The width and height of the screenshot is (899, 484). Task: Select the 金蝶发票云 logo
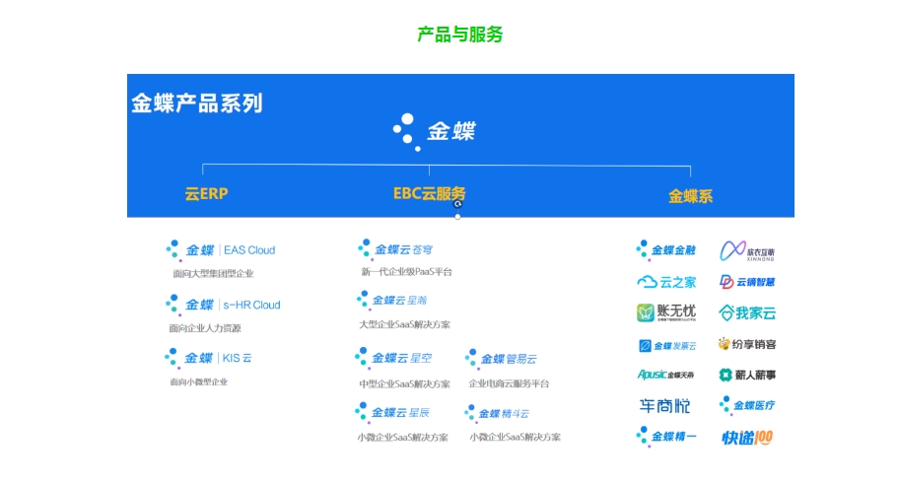667,346
